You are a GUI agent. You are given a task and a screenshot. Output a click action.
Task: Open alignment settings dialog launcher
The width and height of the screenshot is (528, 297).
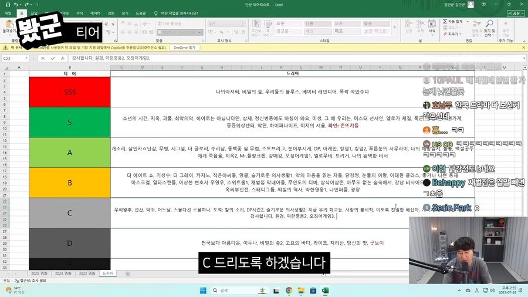pos(203,41)
